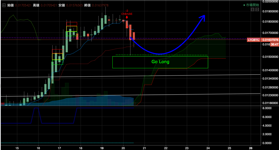Click the 0.01500000 price scale label

click(270, 57)
